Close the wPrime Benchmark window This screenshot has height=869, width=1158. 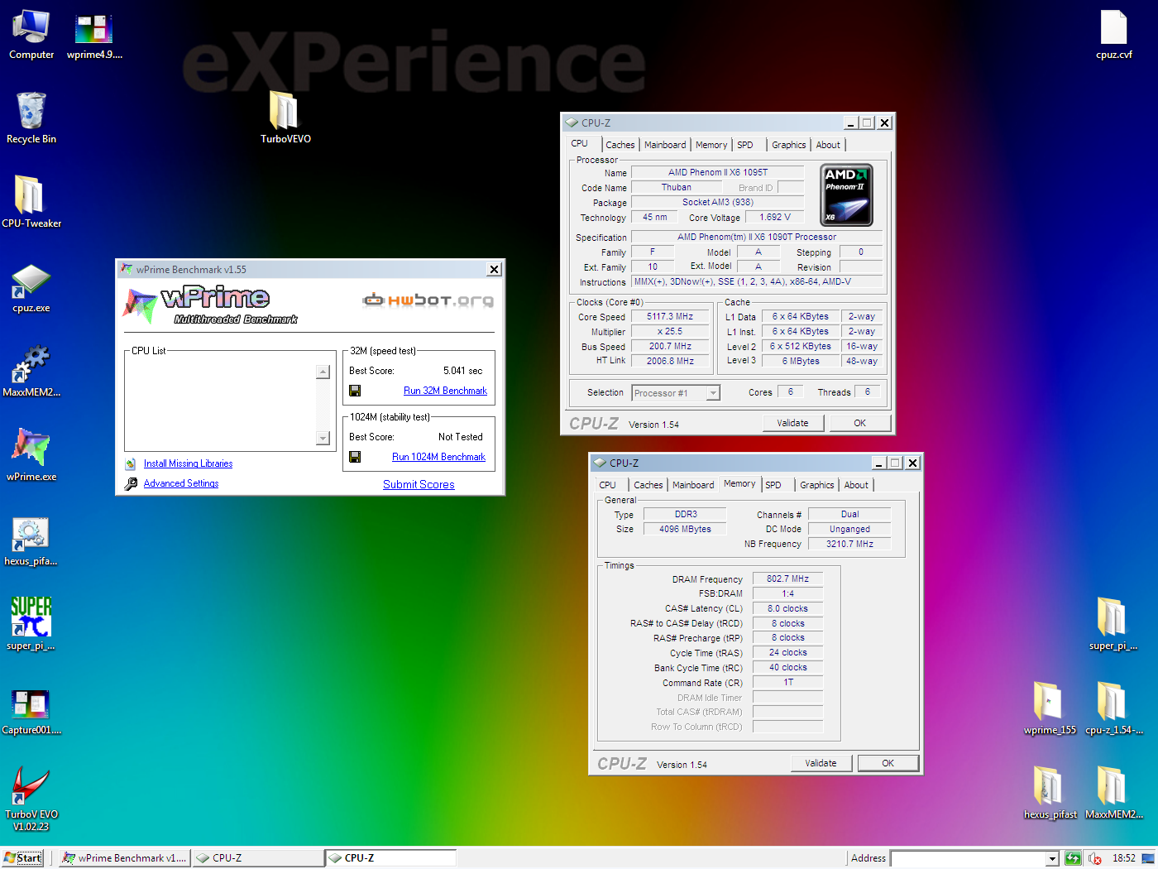(494, 270)
